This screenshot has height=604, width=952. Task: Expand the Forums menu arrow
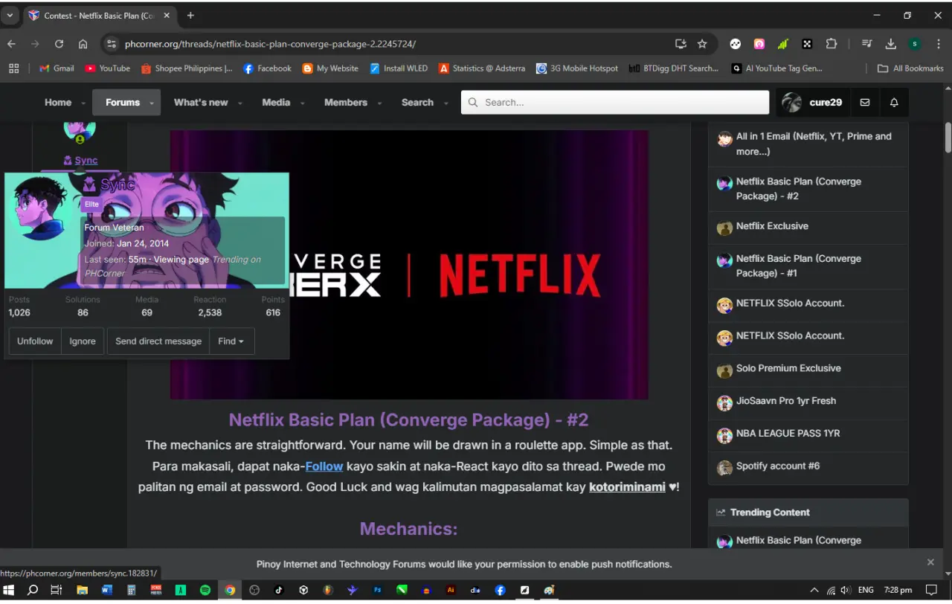click(152, 103)
